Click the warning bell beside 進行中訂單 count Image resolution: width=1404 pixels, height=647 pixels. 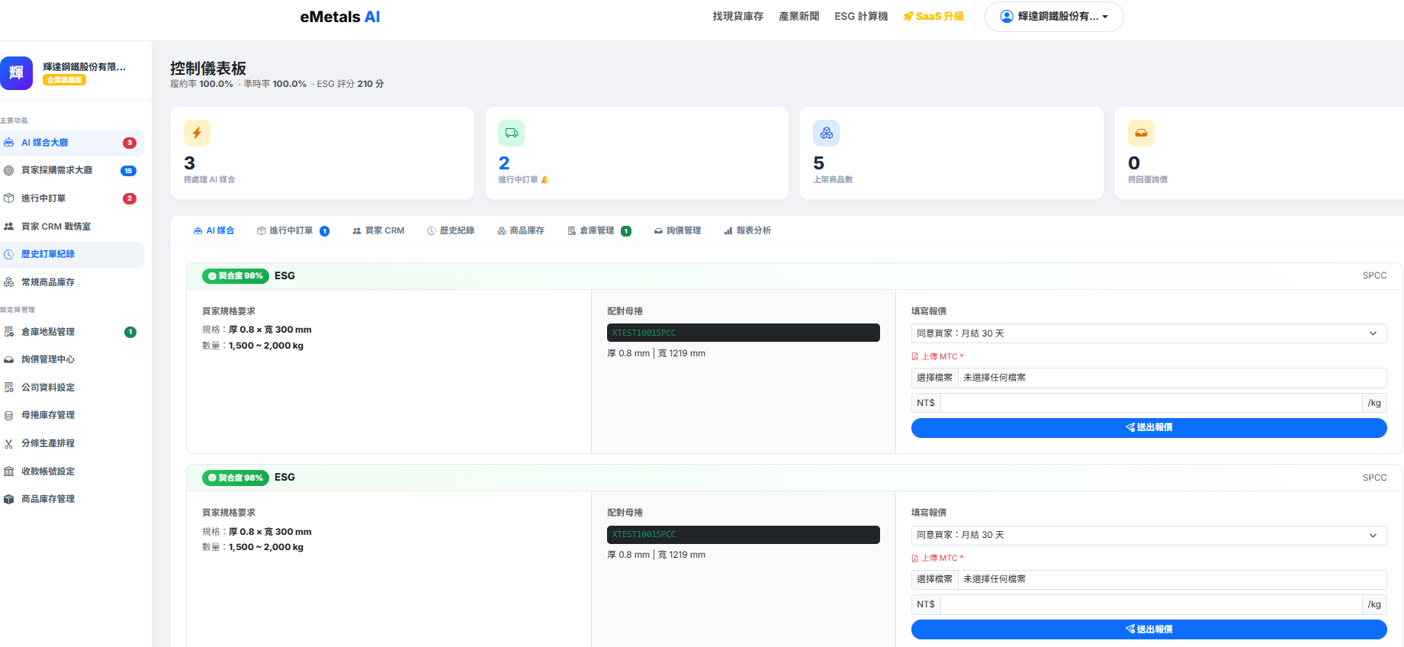tap(545, 180)
